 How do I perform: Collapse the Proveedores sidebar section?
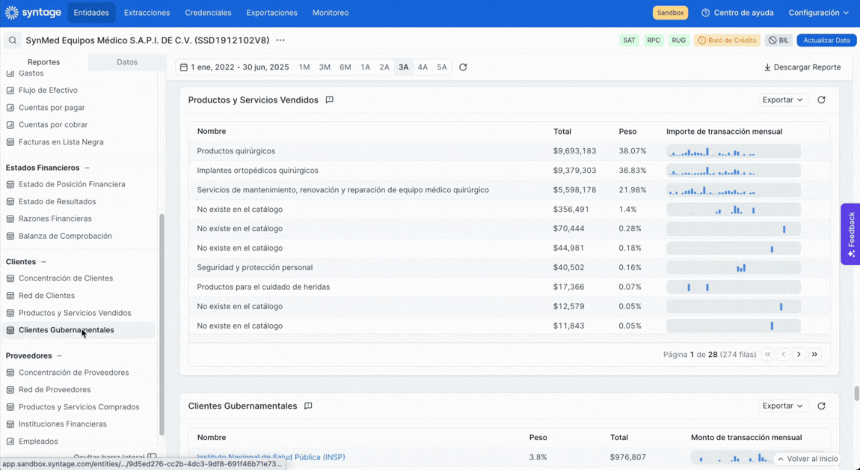(x=59, y=355)
